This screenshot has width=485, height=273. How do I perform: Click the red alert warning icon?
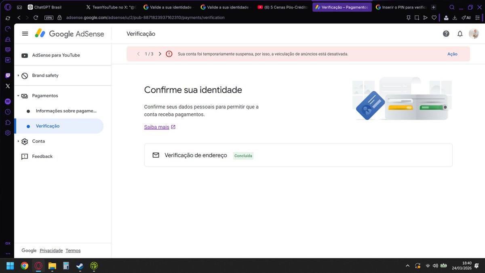point(169,54)
